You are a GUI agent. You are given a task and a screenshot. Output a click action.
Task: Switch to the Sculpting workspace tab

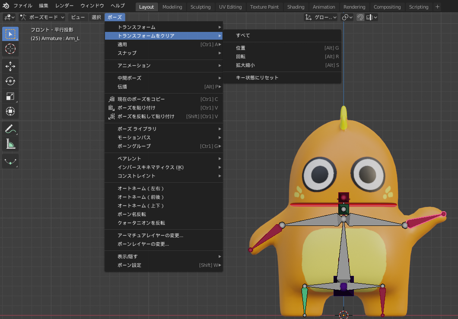tap(200, 7)
